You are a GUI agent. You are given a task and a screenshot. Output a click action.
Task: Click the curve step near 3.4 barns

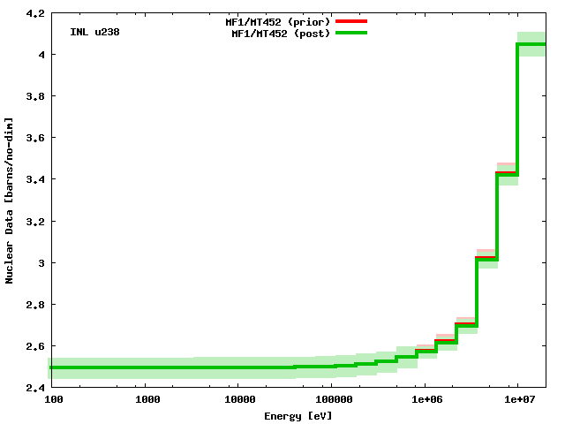tap(507, 174)
